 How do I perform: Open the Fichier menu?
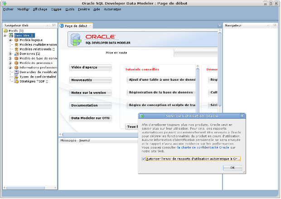8,10
